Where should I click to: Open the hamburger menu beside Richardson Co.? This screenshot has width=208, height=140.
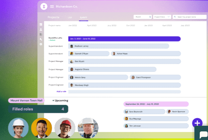[x=52, y=7]
